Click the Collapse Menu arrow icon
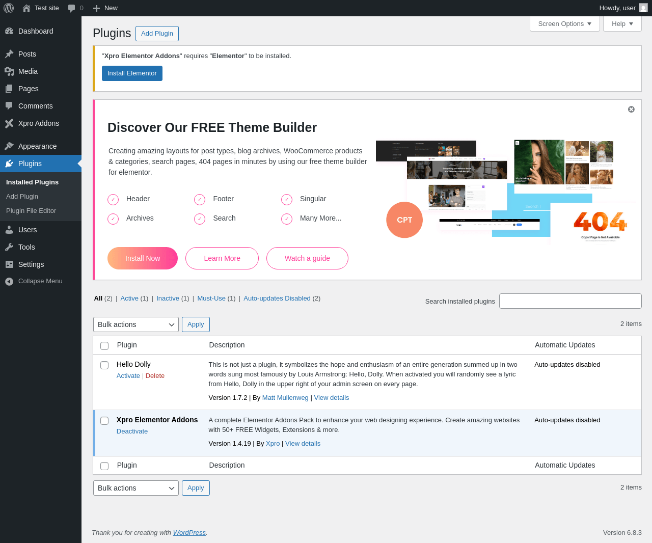The width and height of the screenshot is (652, 543). pyautogui.click(x=9, y=281)
